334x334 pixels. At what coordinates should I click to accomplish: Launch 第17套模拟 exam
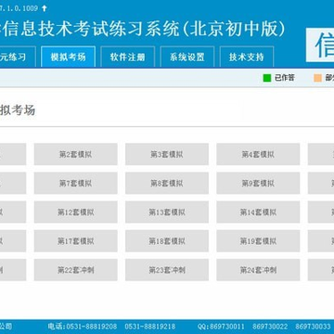(x=76, y=241)
